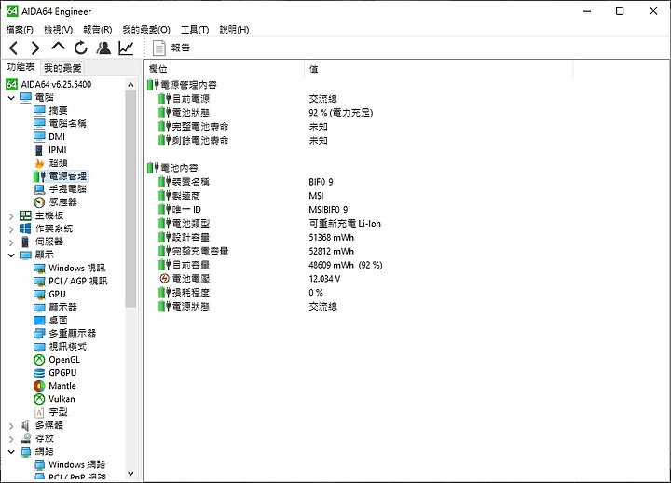Select the 桌面 desktop item
Screen dimensions: 671x483
58,320
